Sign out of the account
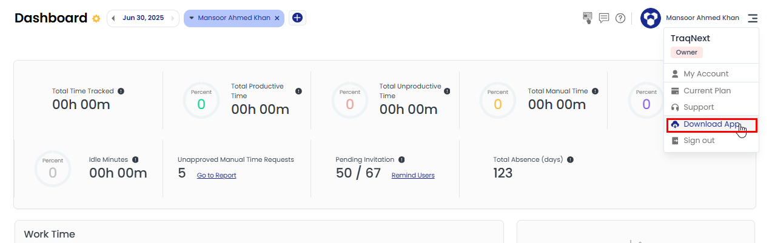 (699, 141)
